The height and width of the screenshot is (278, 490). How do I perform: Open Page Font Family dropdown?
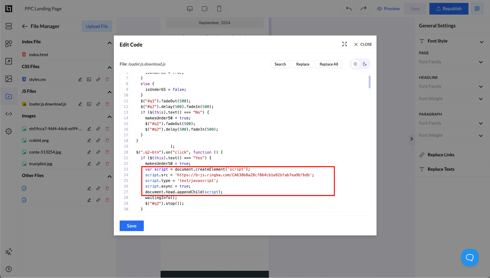tap(451, 62)
